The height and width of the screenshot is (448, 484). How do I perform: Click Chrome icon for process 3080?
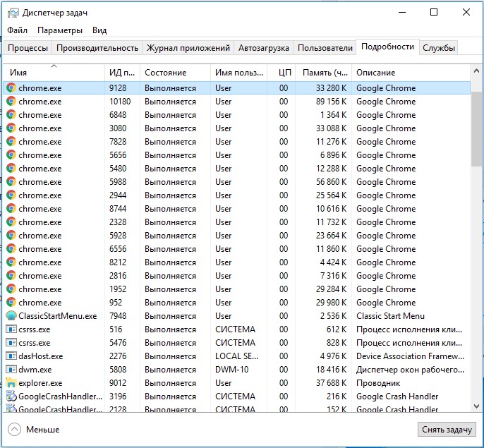click(11, 128)
